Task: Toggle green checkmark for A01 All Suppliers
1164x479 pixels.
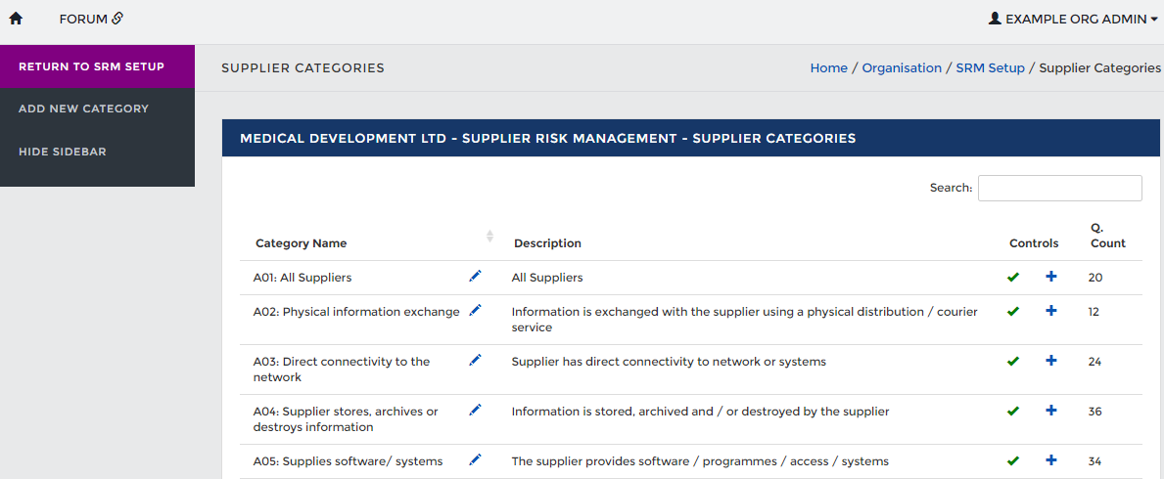Action: [1013, 278]
